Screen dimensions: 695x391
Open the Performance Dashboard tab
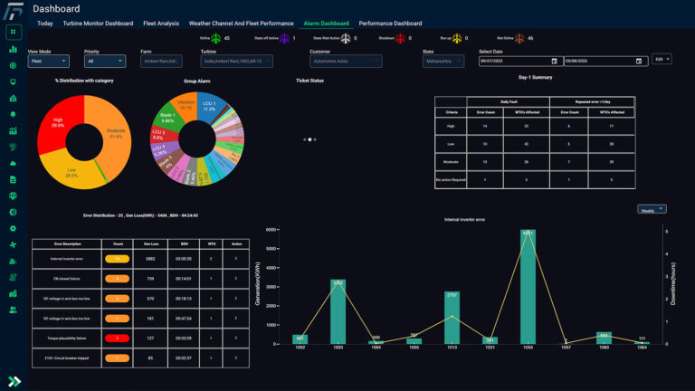[x=390, y=23]
